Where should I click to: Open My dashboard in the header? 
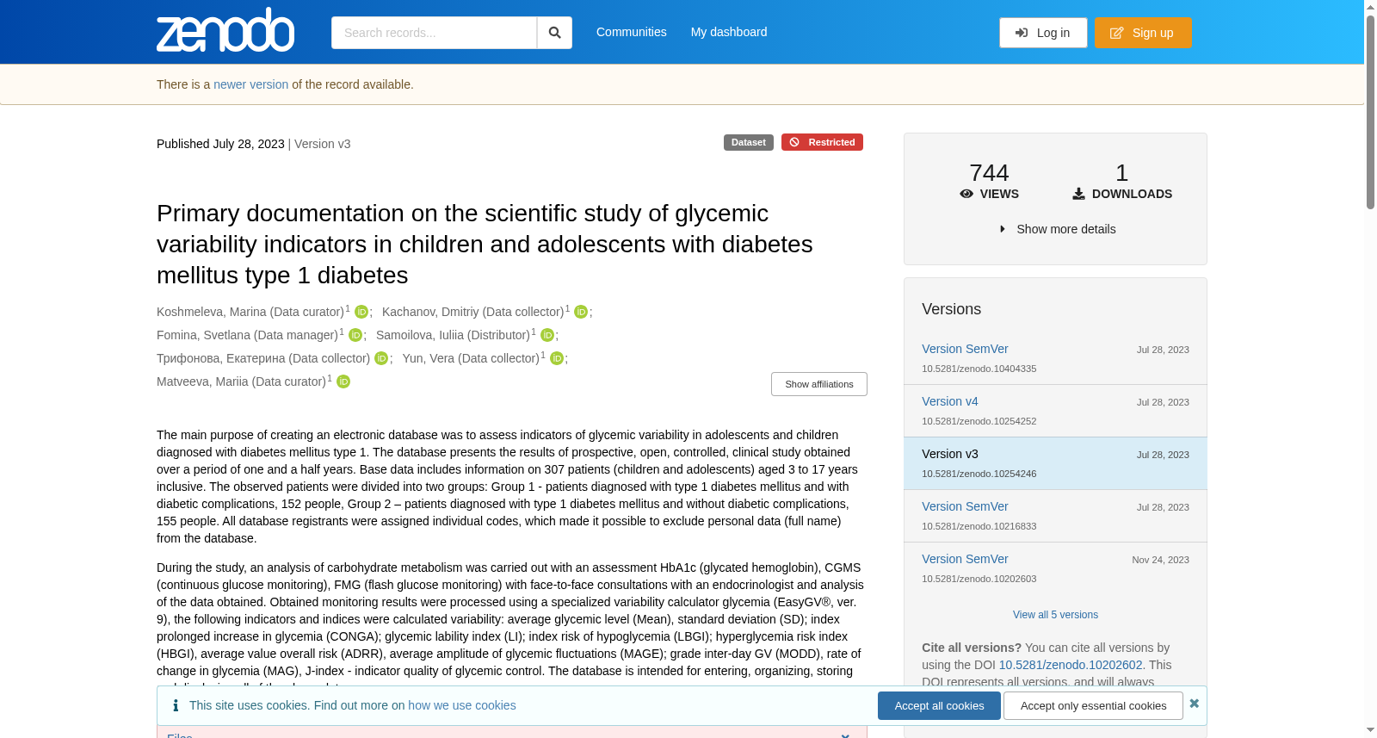[x=729, y=32]
